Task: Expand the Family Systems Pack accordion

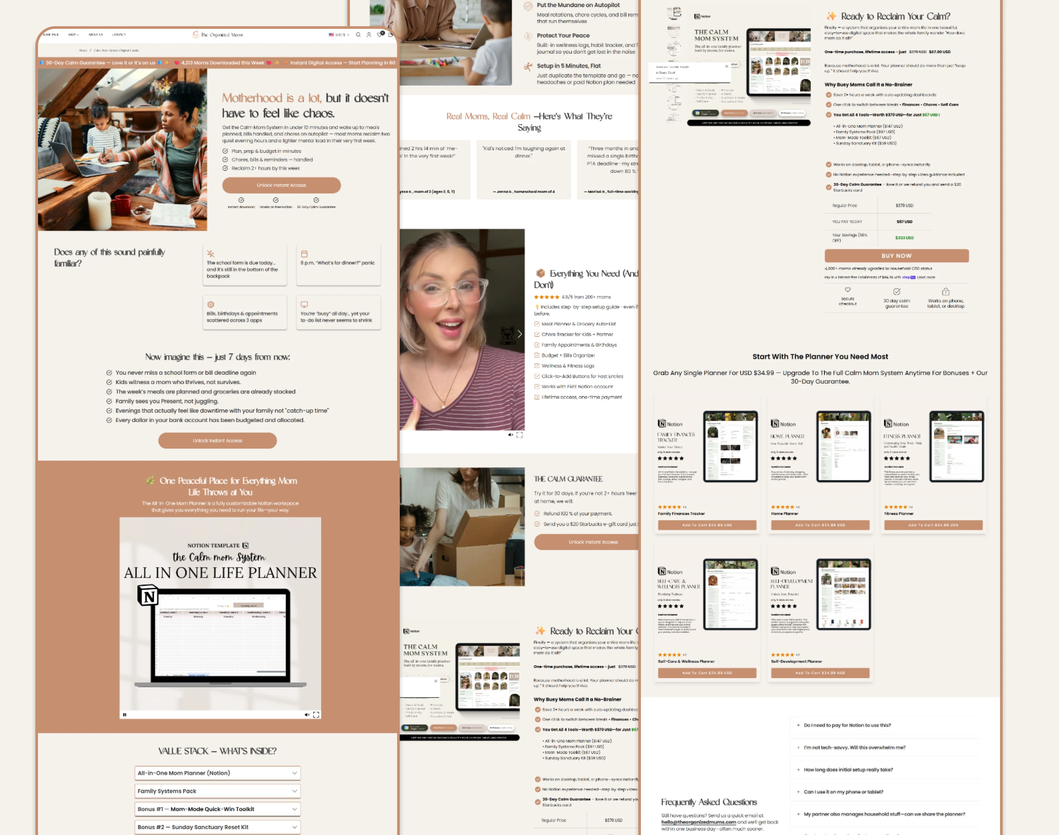Action: coord(218,791)
